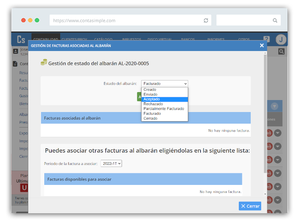Open the J user avatar menu
This screenshot has height=220, width=299.
tap(281, 39)
